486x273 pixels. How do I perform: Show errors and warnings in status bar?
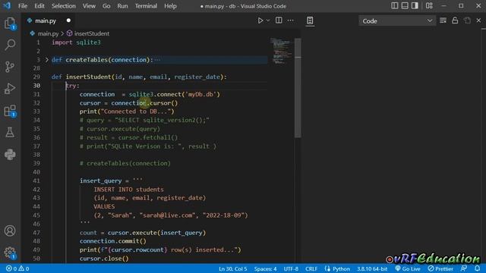[17, 268]
